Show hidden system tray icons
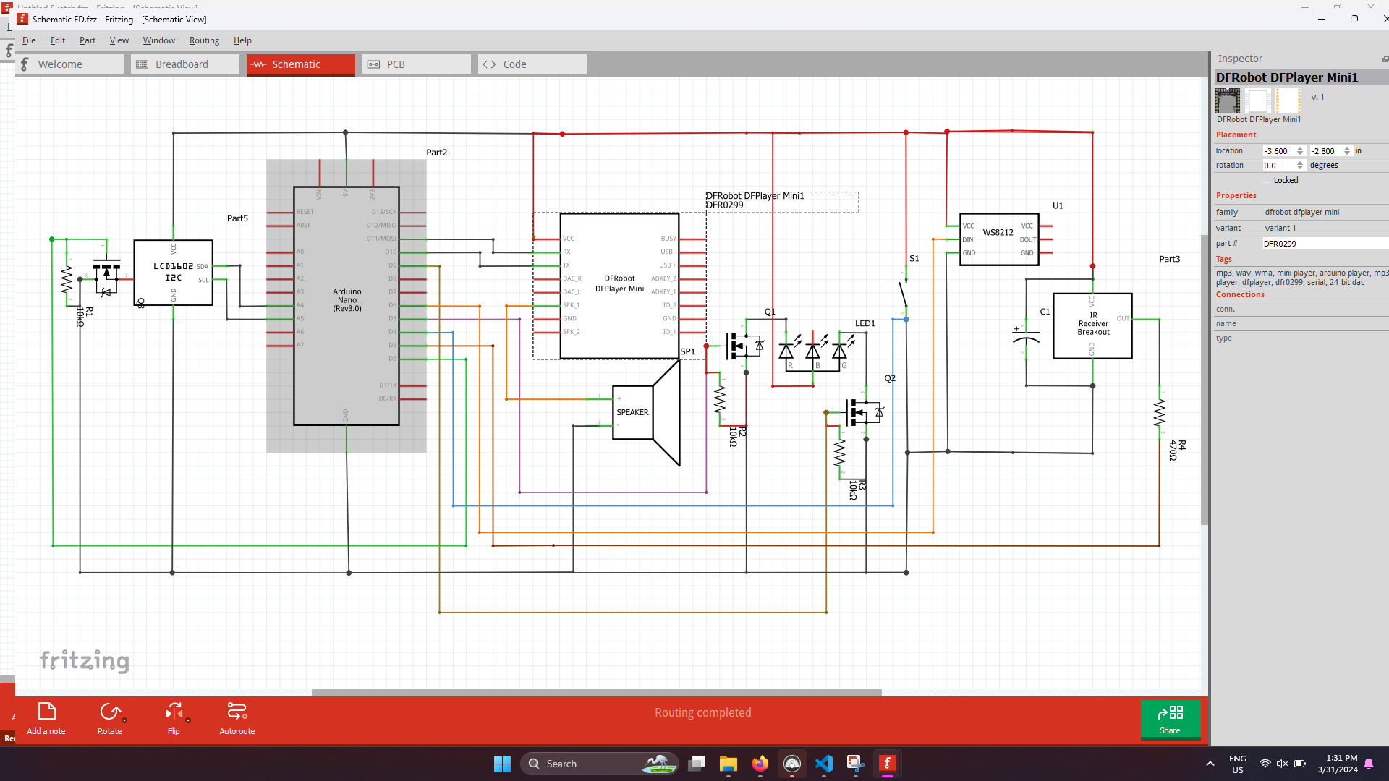1389x781 pixels. tap(1210, 764)
